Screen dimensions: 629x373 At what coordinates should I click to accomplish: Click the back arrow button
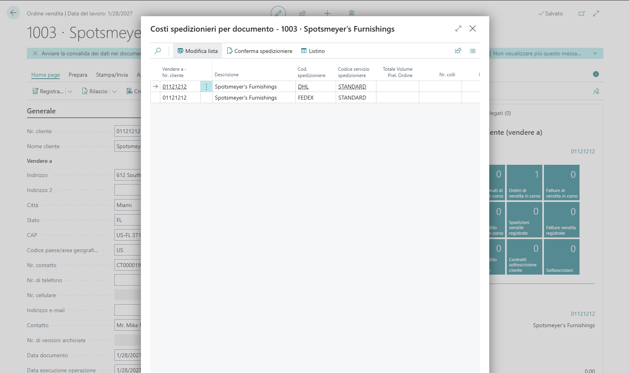coord(13,13)
